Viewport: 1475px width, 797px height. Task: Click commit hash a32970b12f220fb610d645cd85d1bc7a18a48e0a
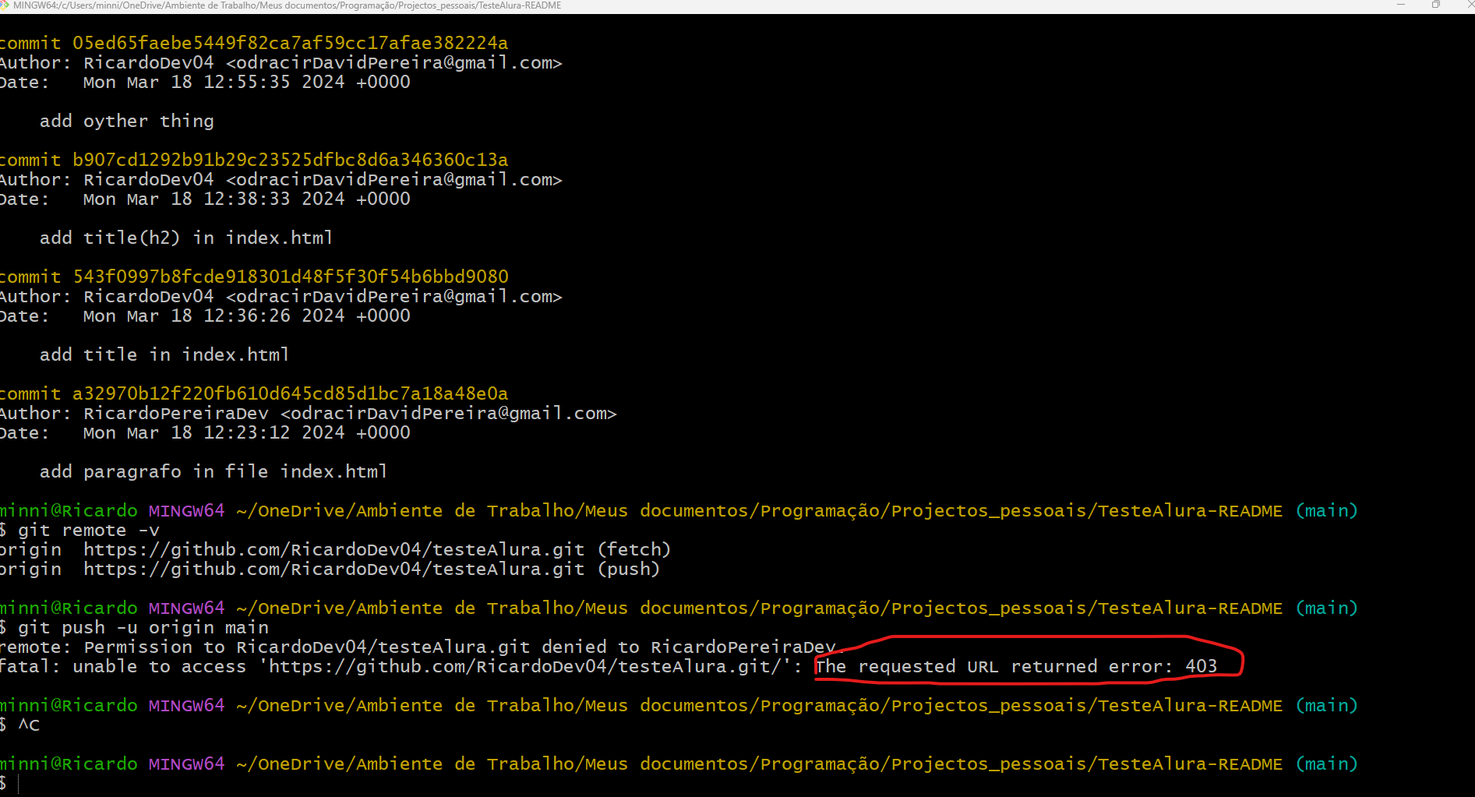290,393
